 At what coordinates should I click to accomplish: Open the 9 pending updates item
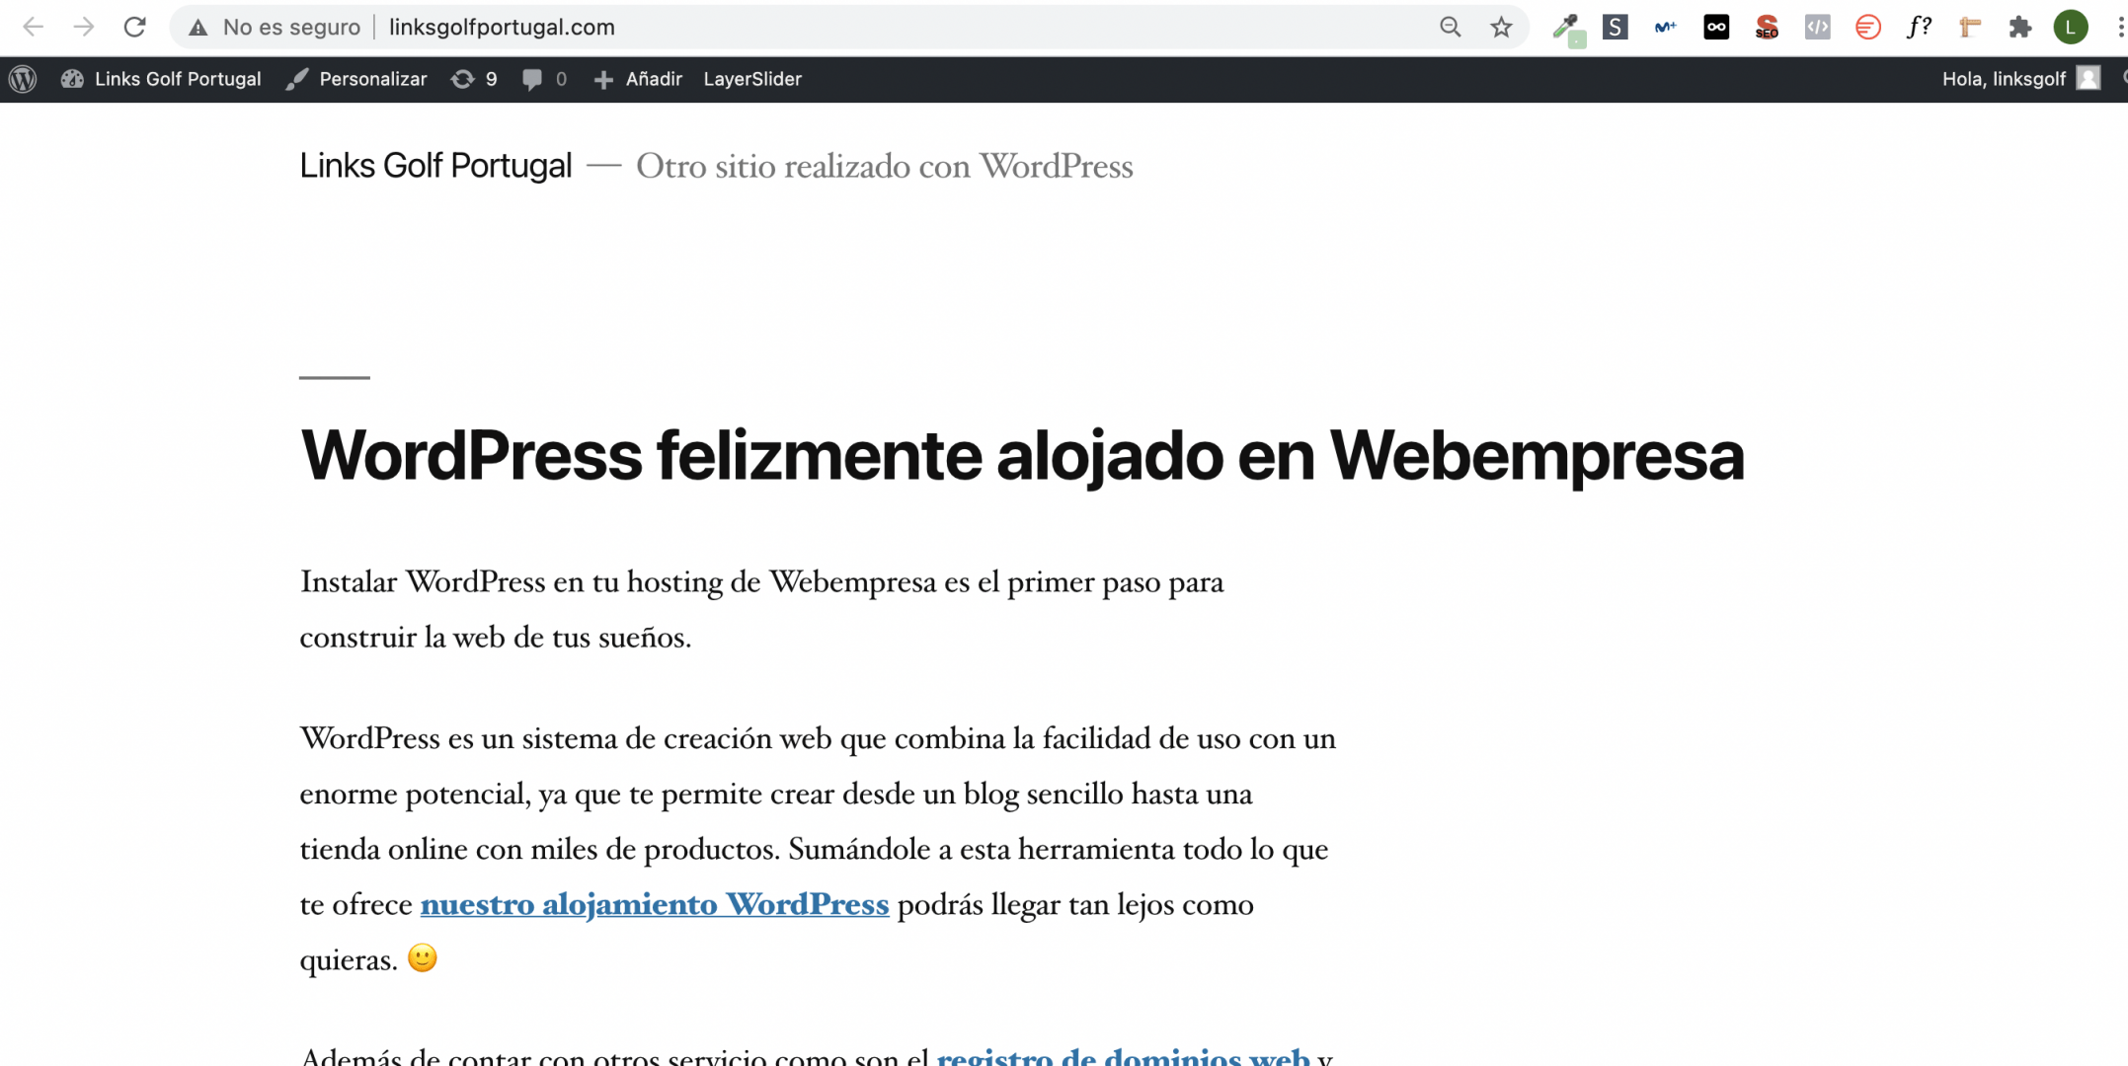pos(474,79)
